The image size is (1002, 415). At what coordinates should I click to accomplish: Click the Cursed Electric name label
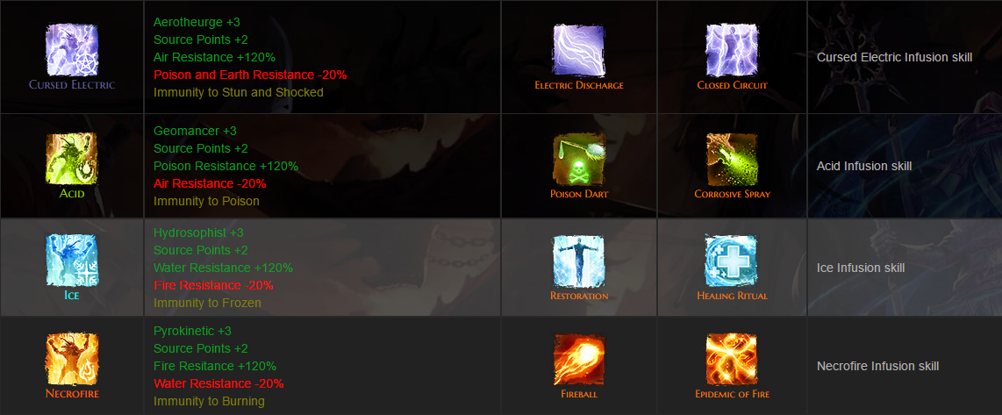(72, 84)
